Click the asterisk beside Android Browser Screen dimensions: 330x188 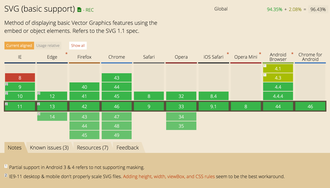coord(292,53)
